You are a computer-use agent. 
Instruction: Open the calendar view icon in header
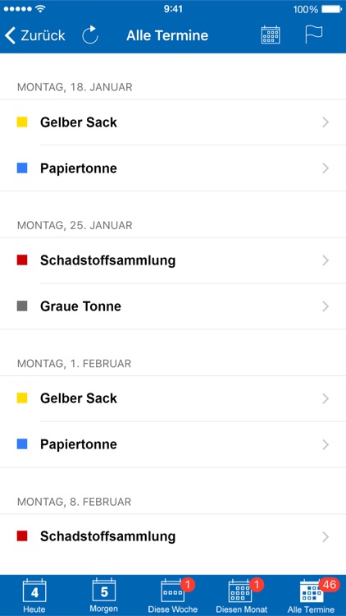271,34
